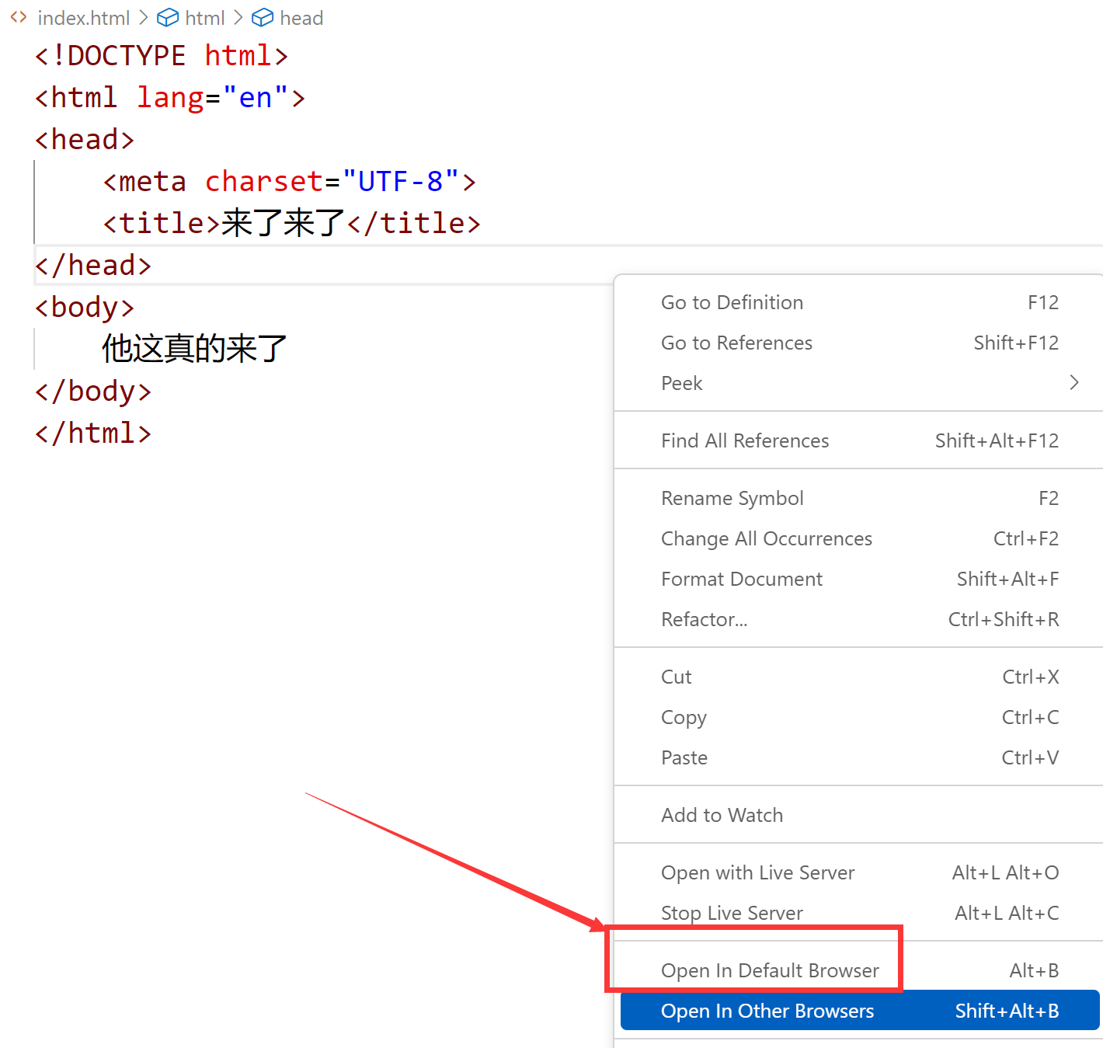Click the index.html file icon in breadcrumb
This screenshot has height=1048, width=1103.
tap(19, 17)
